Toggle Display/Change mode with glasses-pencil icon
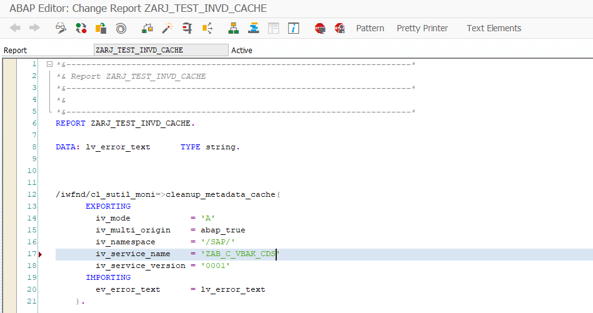 [61, 28]
